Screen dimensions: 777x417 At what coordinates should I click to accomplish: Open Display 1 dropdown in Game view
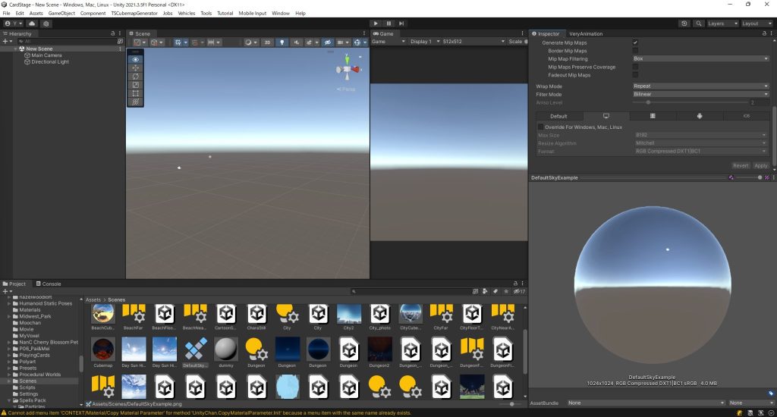click(x=423, y=42)
